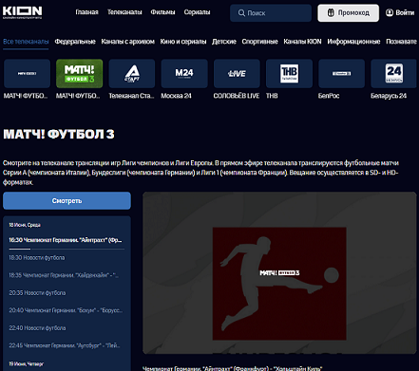Select the Информационные category tab
The image size is (419, 371).
(353, 42)
